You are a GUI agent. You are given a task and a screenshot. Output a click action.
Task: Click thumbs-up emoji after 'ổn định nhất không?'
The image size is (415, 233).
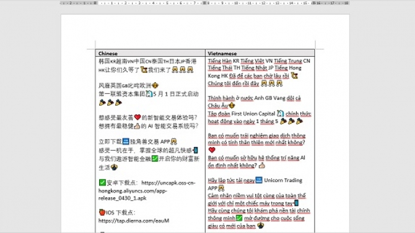[x=262, y=166]
